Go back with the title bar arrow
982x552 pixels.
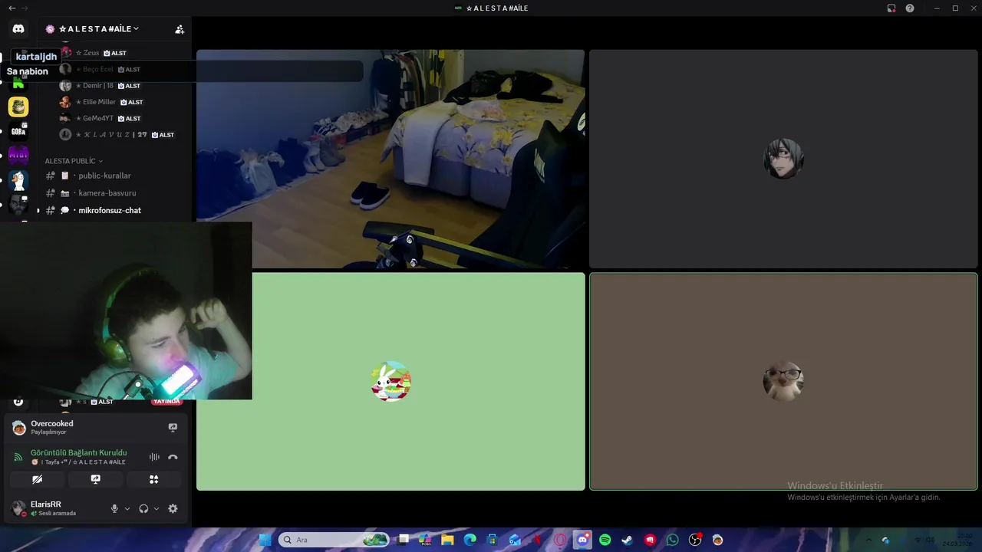tap(12, 8)
